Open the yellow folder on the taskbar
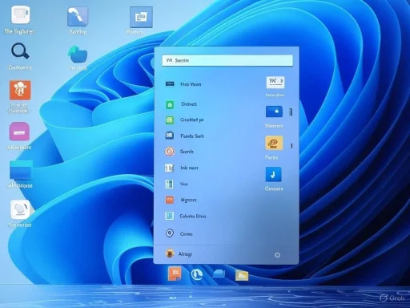Screen dimensions: 410x308 [x=242, y=275]
